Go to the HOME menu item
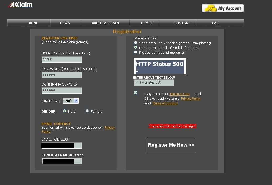 33,23
